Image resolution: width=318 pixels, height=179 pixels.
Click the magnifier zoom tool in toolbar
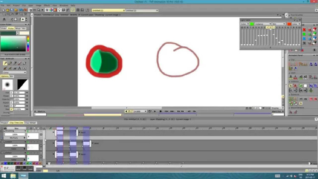[39, 10]
